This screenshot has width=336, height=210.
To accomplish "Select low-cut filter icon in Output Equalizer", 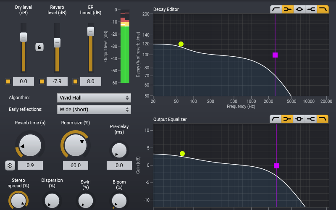I will [276, 119].
